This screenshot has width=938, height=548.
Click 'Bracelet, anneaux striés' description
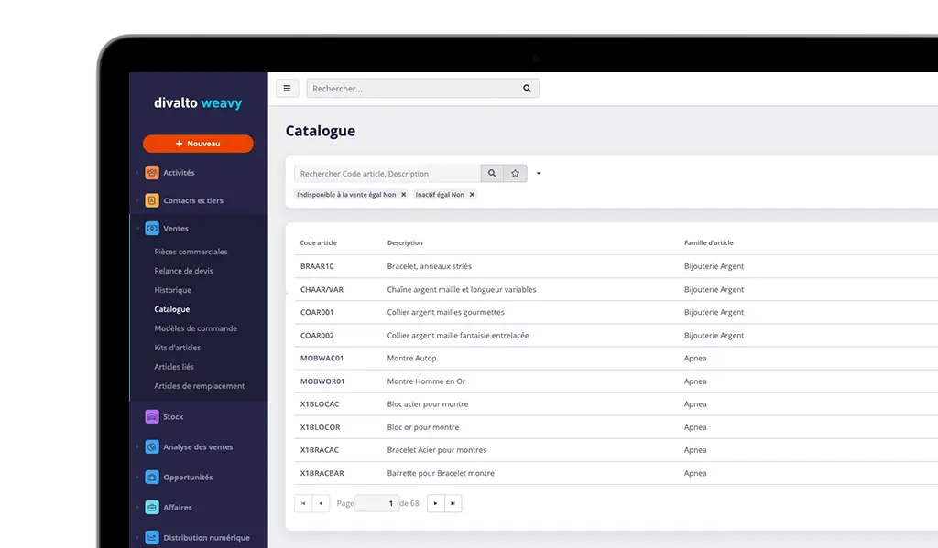point(429,266)
